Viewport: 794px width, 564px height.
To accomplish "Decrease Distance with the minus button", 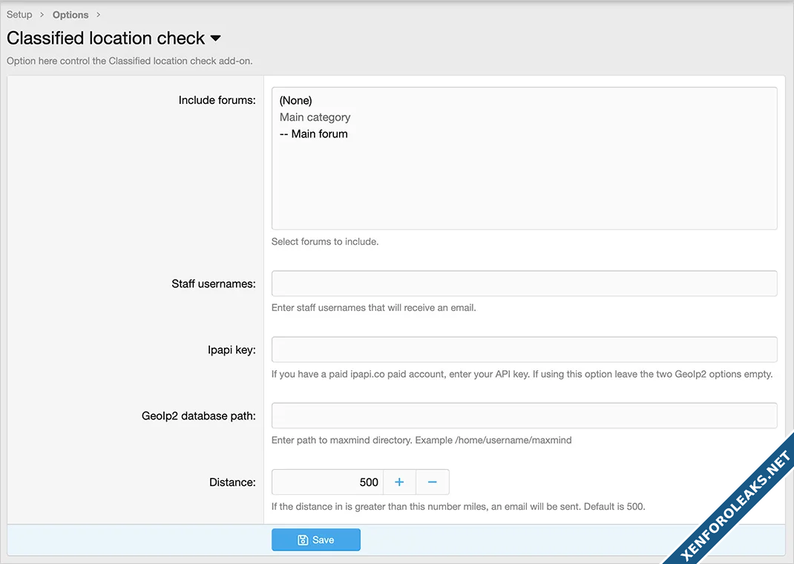I will pos(433,482).
